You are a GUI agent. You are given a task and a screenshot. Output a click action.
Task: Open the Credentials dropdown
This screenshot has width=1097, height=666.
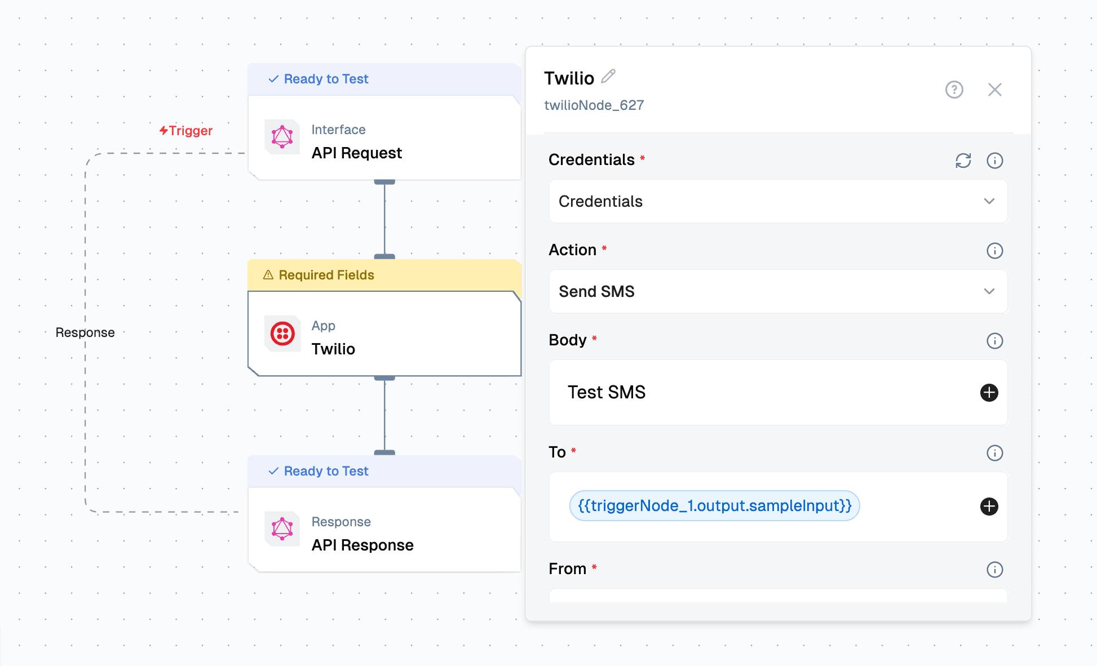point(778,201)
